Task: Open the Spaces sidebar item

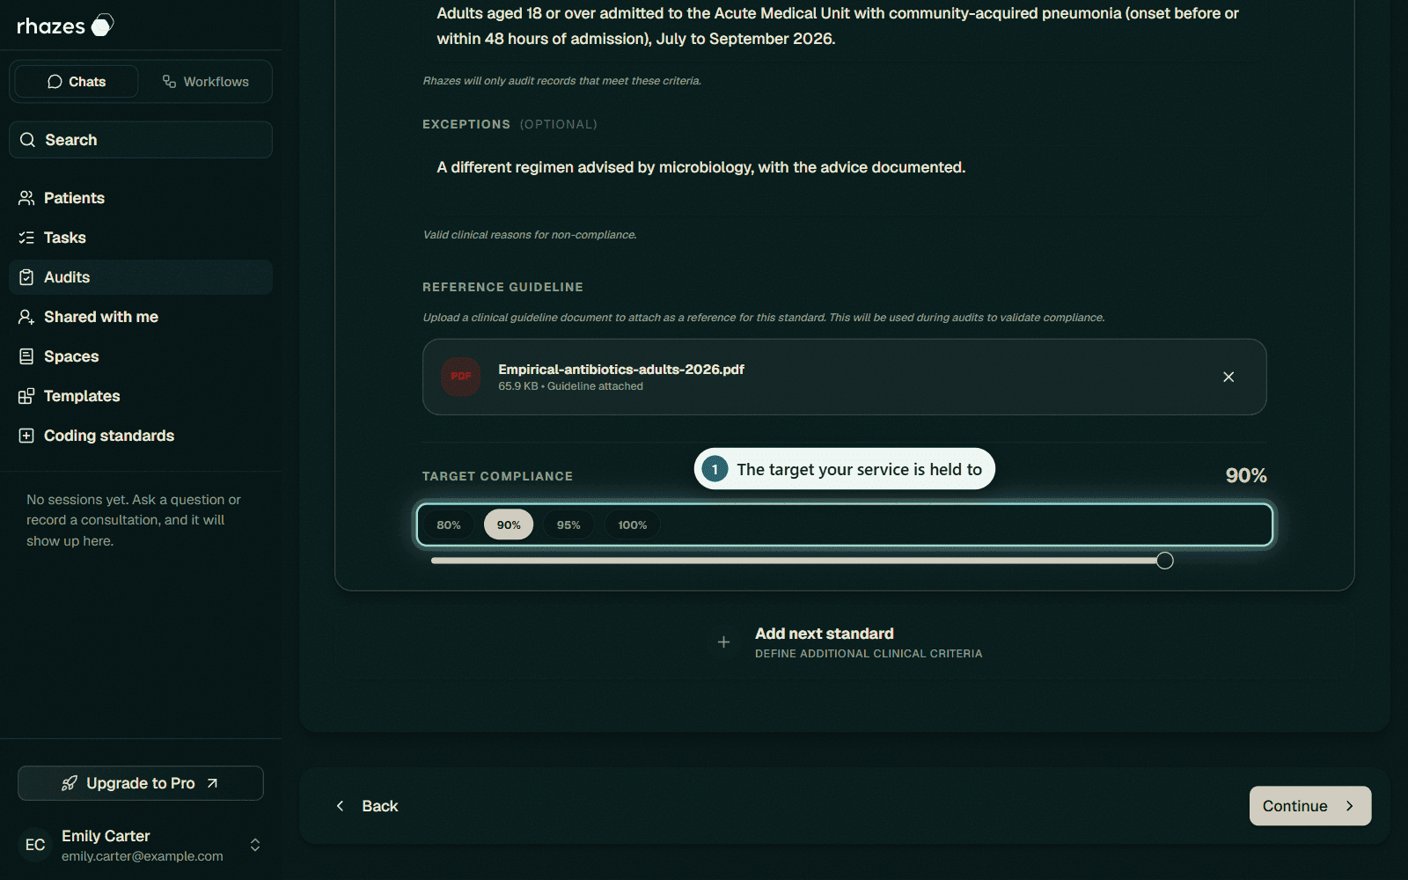Action: coord(141,356)
